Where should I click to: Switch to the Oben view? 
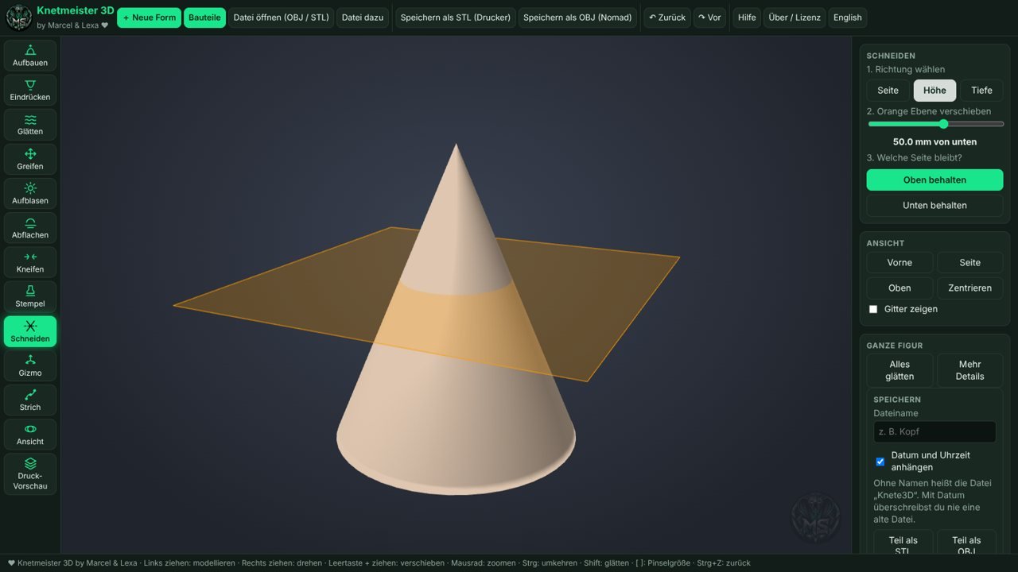(899, 288)
